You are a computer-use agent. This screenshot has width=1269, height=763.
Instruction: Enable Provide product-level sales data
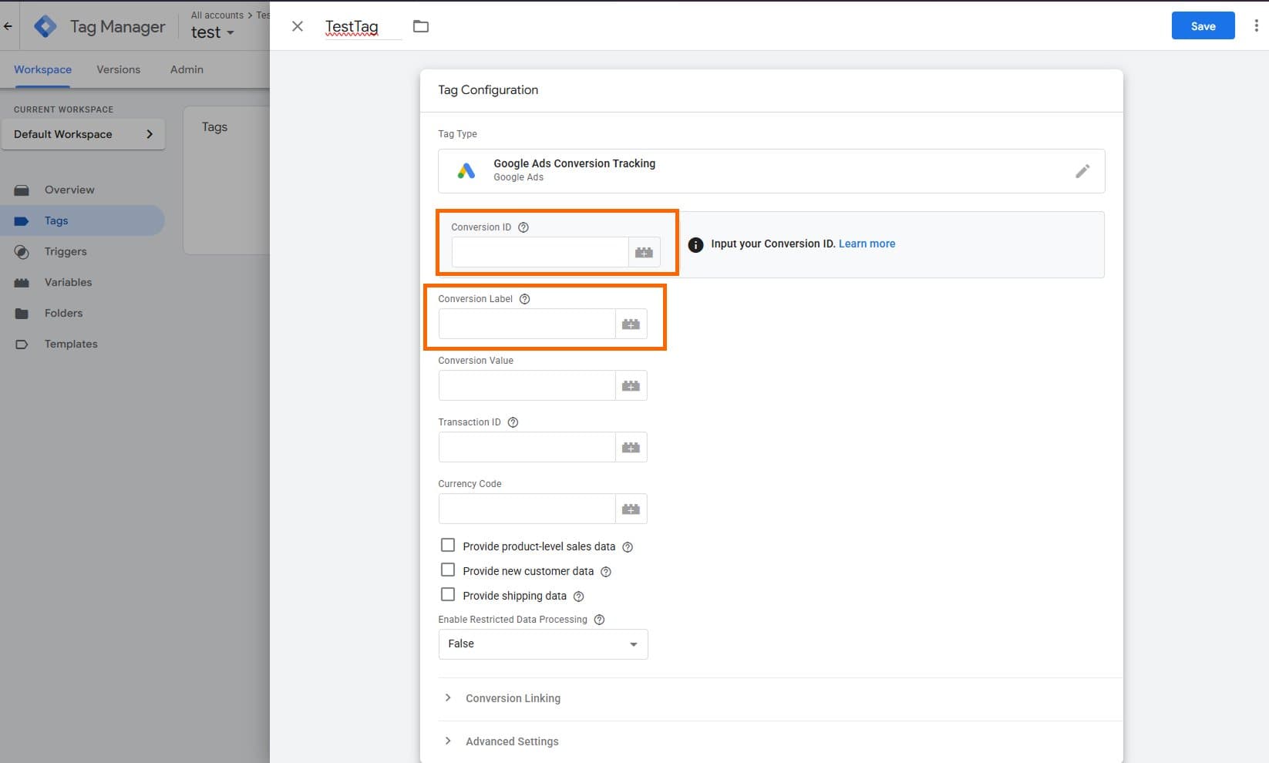pos(448,545)
